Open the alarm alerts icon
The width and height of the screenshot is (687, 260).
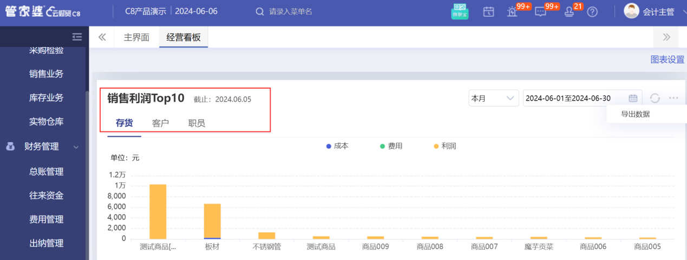(x=512, y=11)
